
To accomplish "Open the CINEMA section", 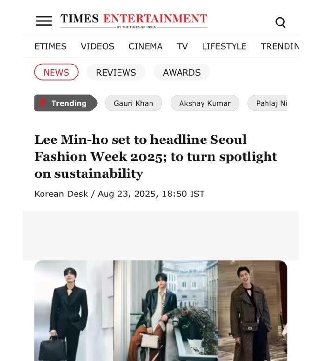I will pos(145,46).
